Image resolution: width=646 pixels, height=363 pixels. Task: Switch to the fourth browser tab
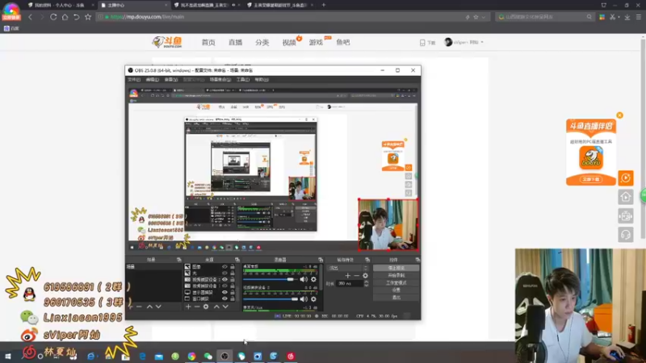(280, 6)
